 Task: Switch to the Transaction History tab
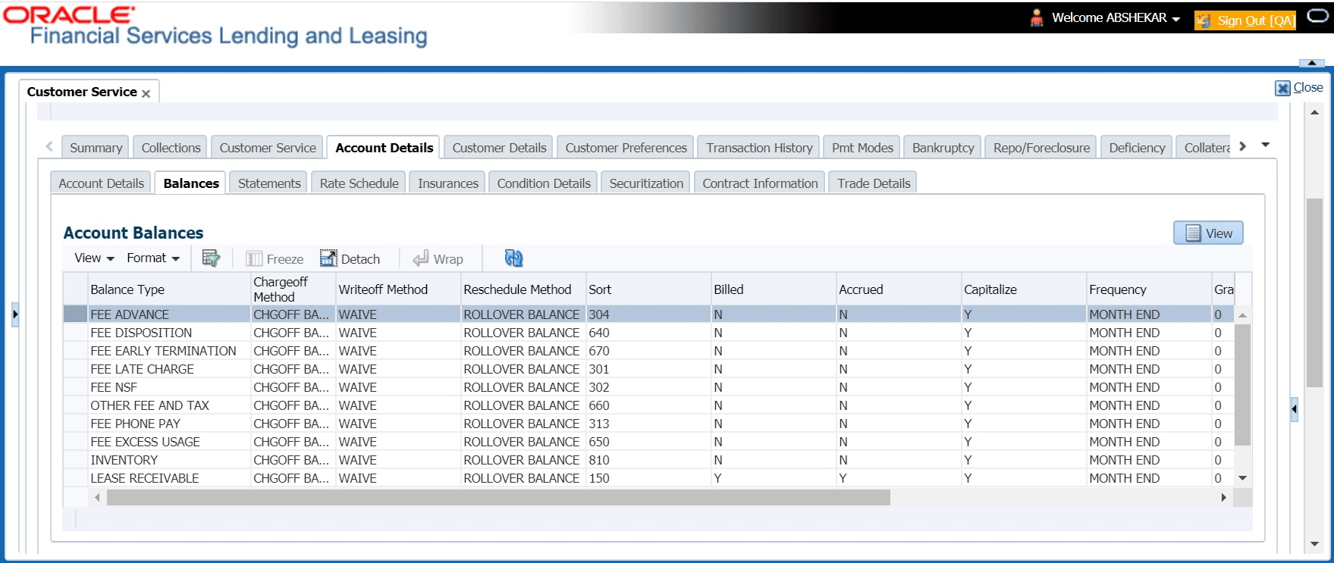coord(759,148)
